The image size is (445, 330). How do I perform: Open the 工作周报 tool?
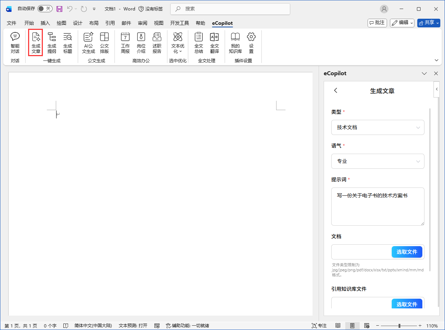(x=125, y=42)
